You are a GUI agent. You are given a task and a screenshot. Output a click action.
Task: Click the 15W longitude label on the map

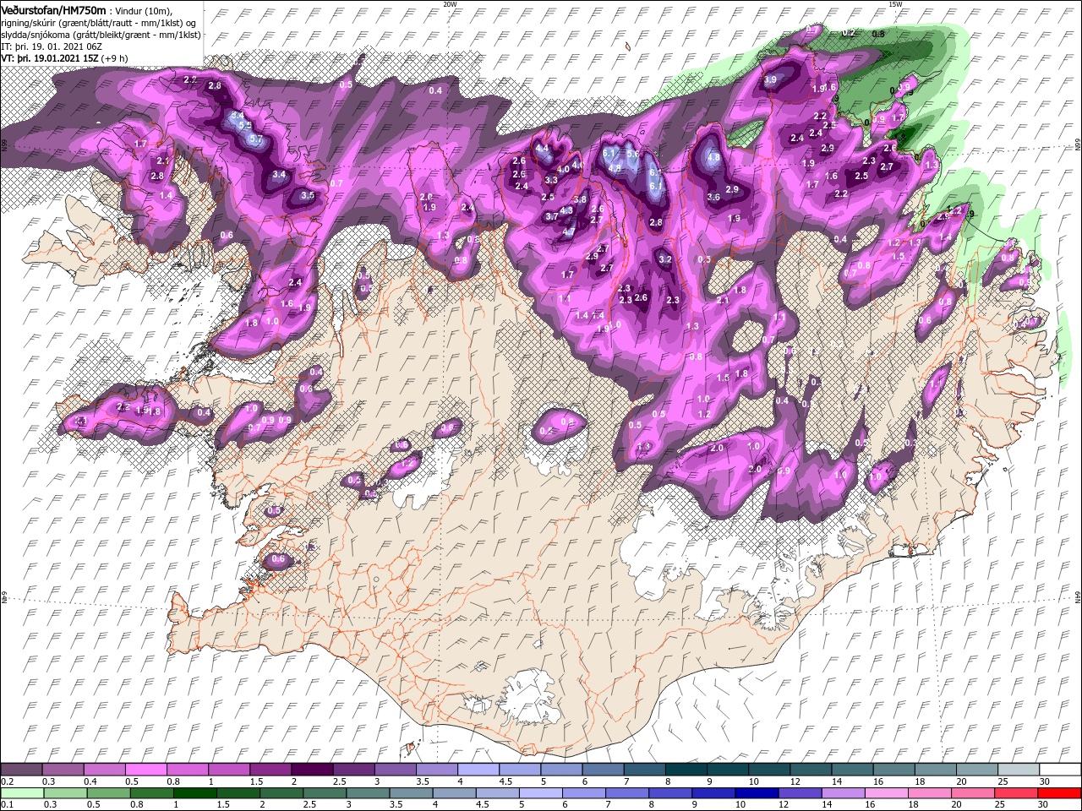coord(894,4)
